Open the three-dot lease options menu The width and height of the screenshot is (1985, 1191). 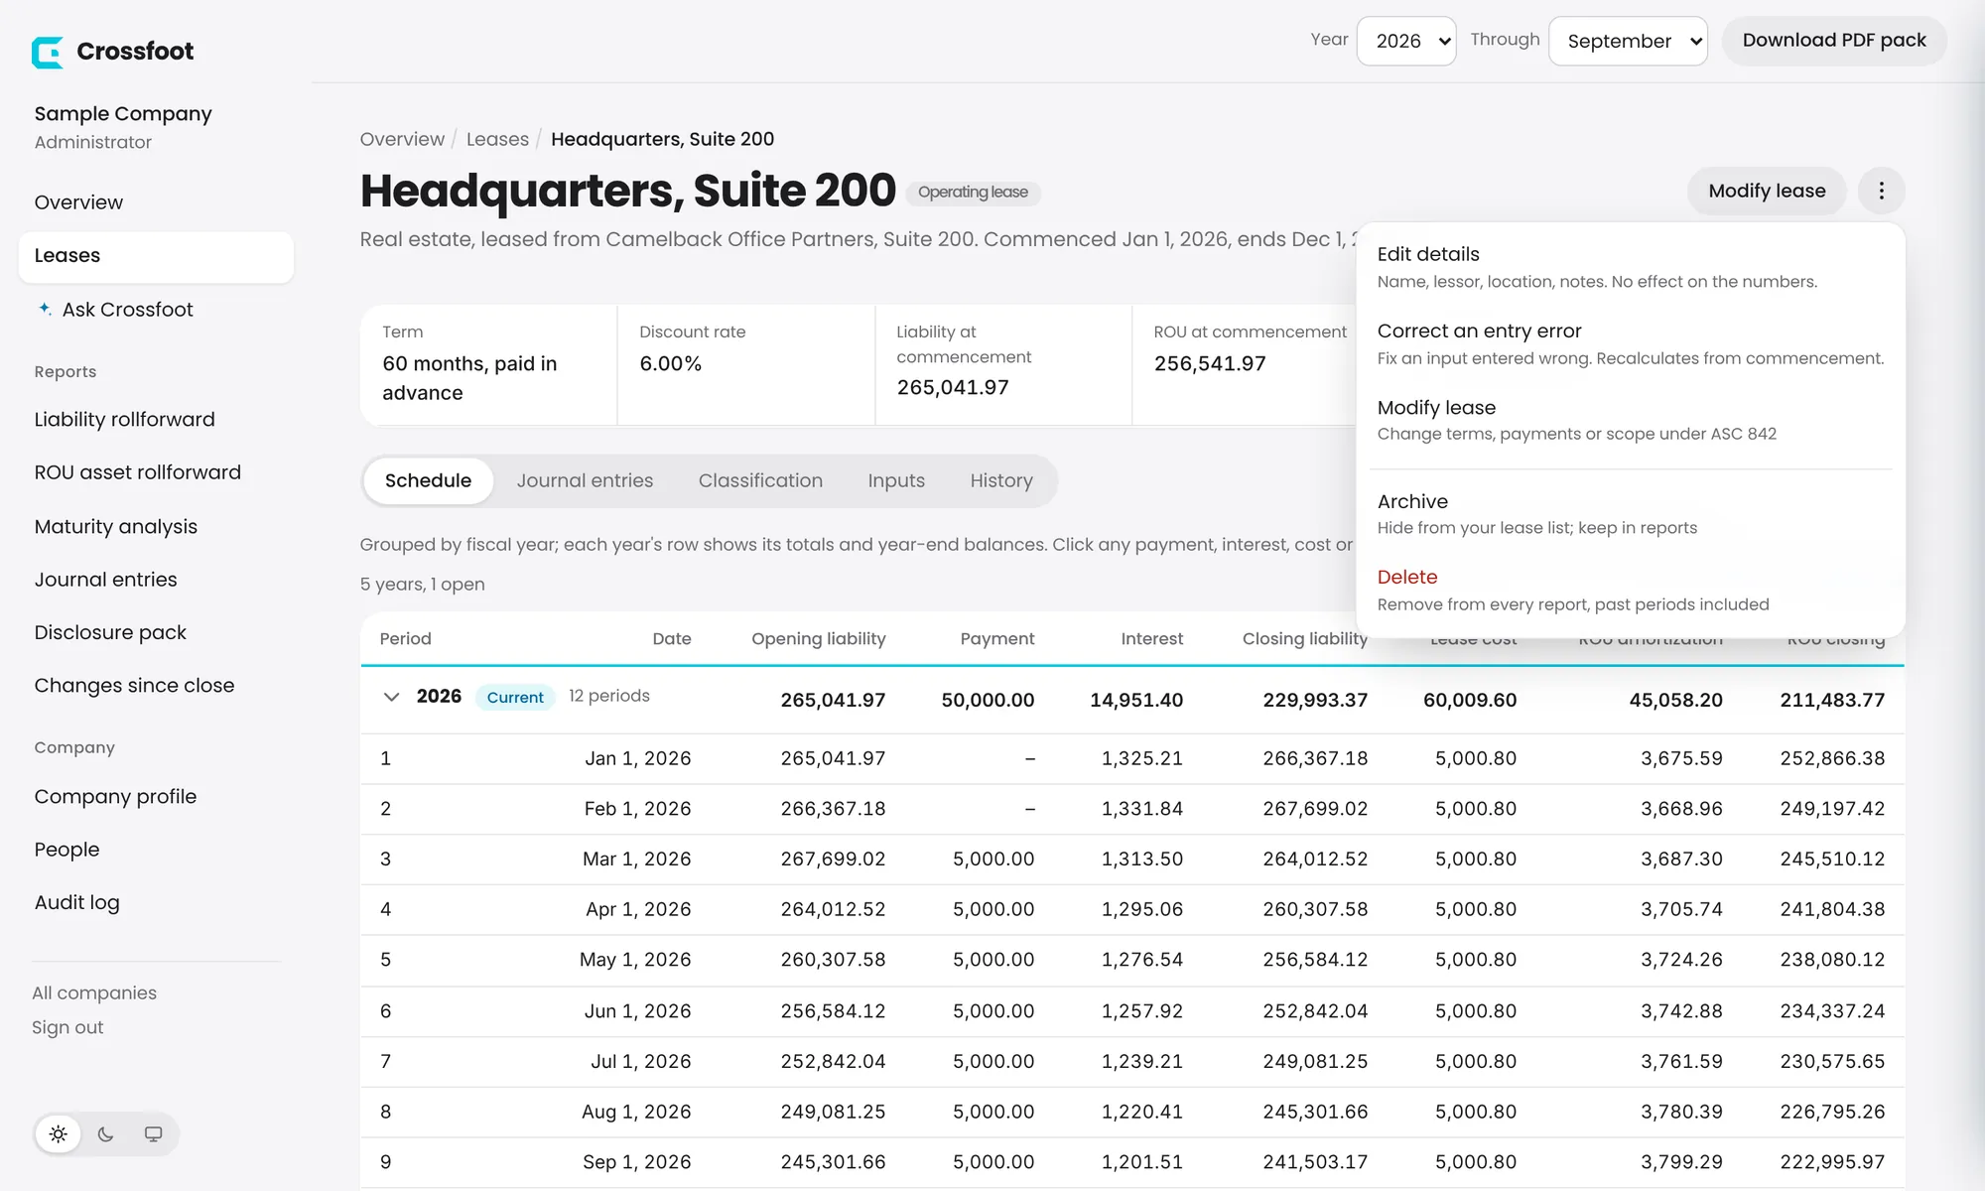tap(1881, 191)
